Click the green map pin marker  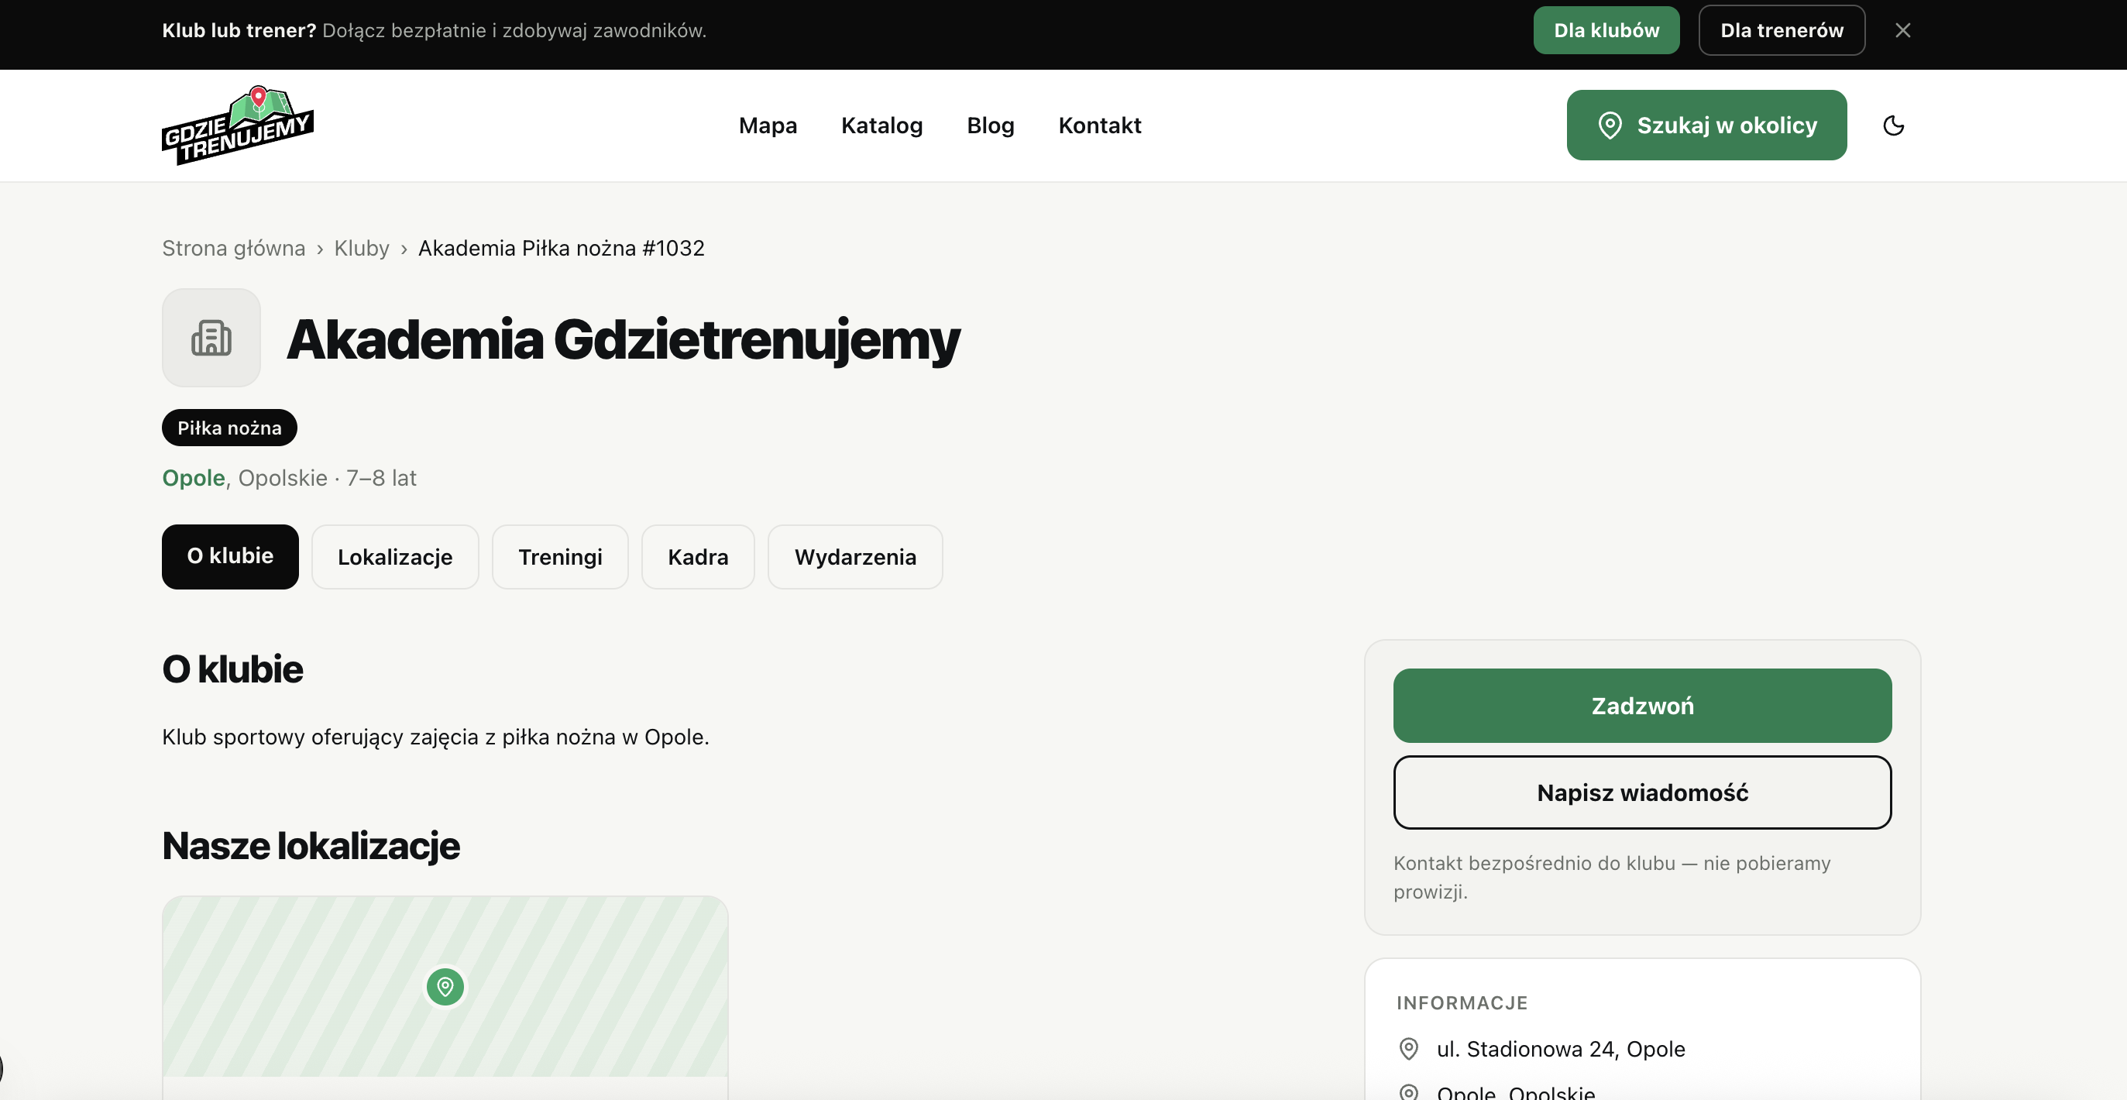tap(445, 986)
